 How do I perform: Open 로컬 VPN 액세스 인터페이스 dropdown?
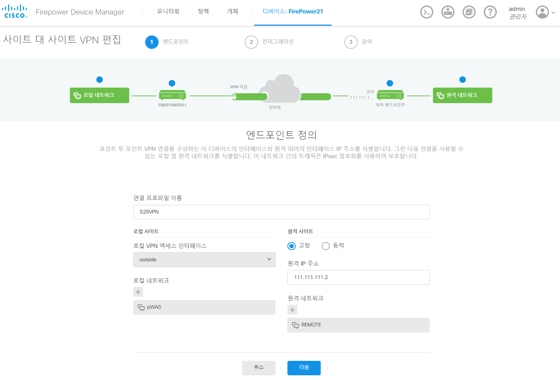pyautogui.click(x=204, y=260)
